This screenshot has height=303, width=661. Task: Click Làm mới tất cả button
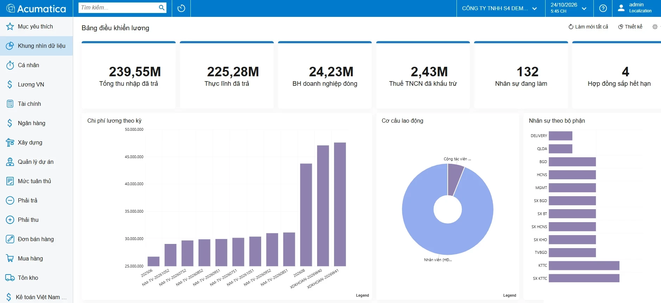click(x=588, y=27)
